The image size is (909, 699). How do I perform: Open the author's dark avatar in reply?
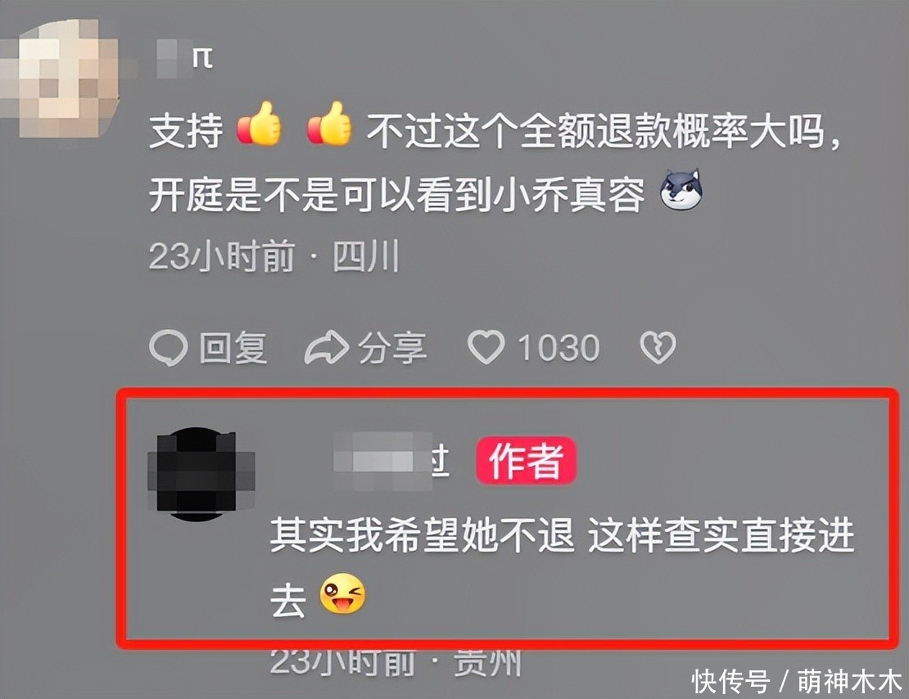(x=197, y=474)
